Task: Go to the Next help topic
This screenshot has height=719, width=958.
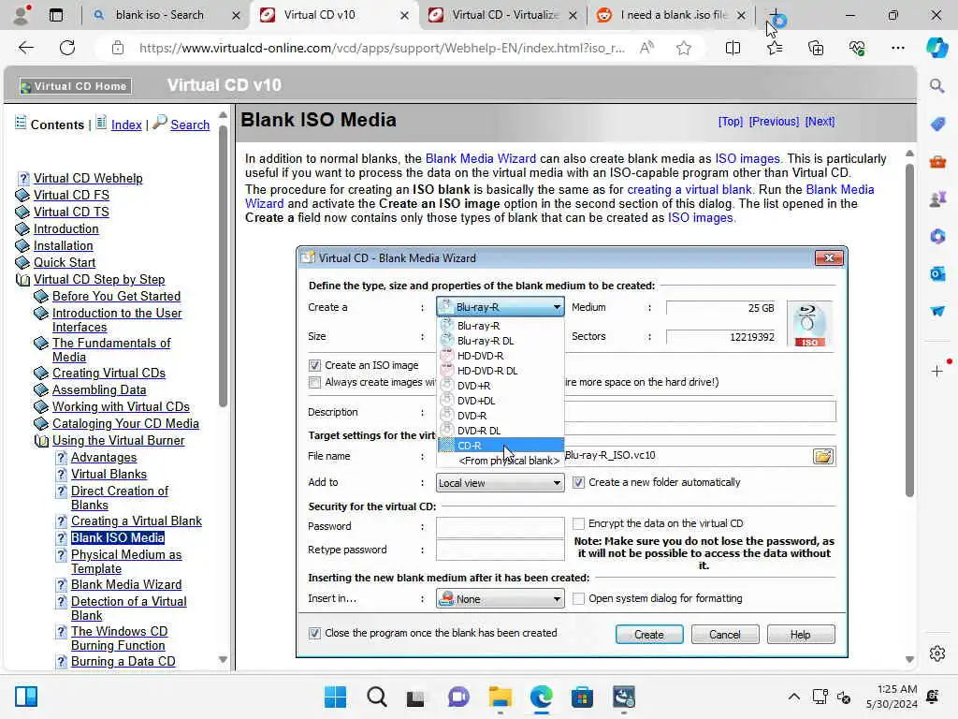Action: tap(820, 121)
